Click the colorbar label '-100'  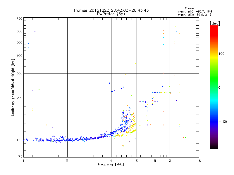(x=223, y=122)
